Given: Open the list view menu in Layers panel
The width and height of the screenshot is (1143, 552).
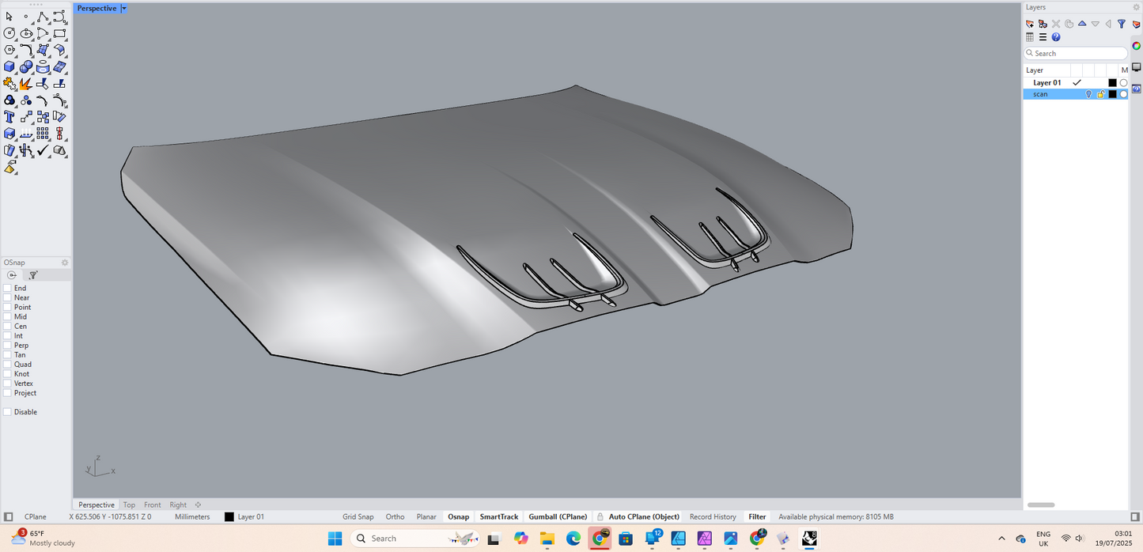Looking at the screenshot, I should point(1042,37).
